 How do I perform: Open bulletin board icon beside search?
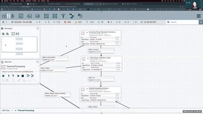(x=201, y=22)
